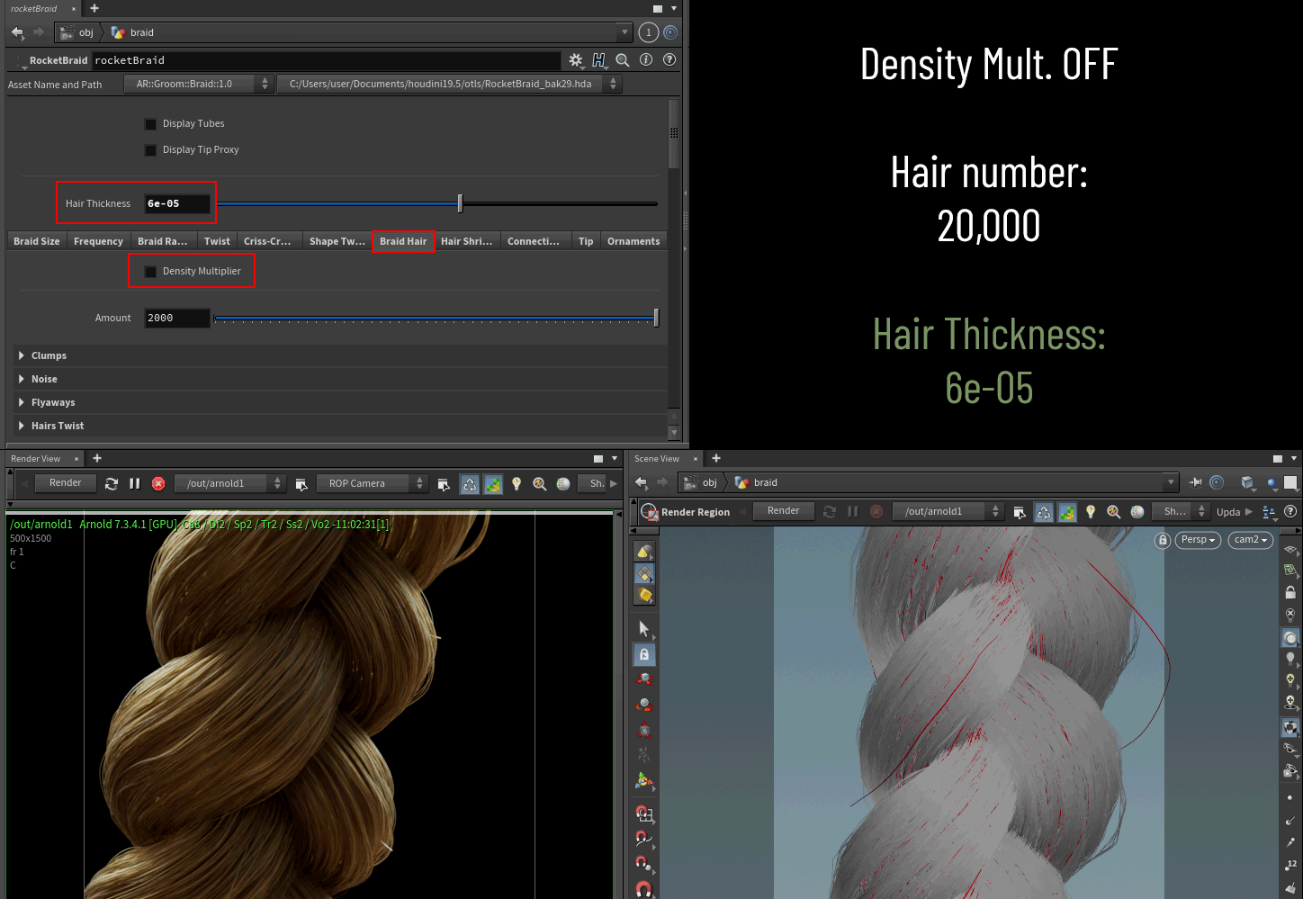Open the Braid Hair tab
The image size is (1303, 899).
point(403,241)
